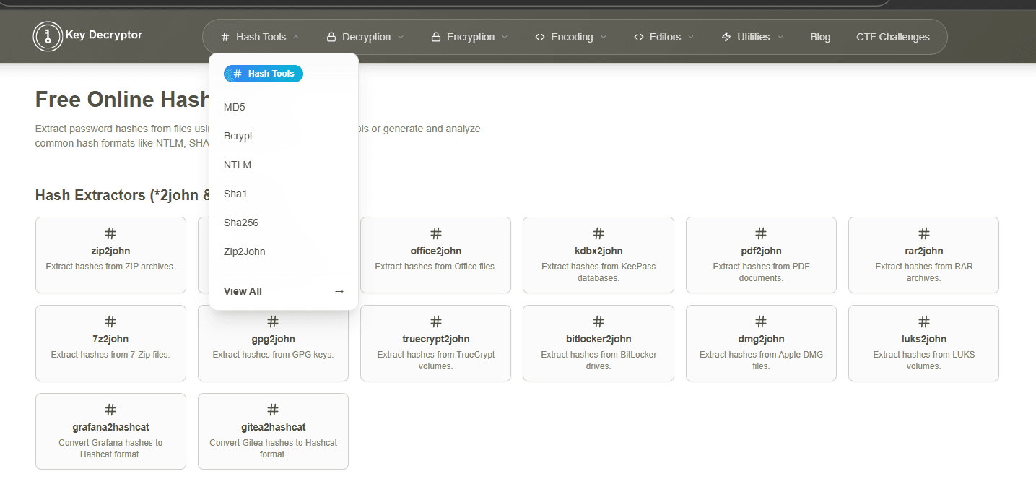This screenshot has height=479, width=1036.
Task: Collapse the Hash Tools dropdown menu
Action: [260, 37]
